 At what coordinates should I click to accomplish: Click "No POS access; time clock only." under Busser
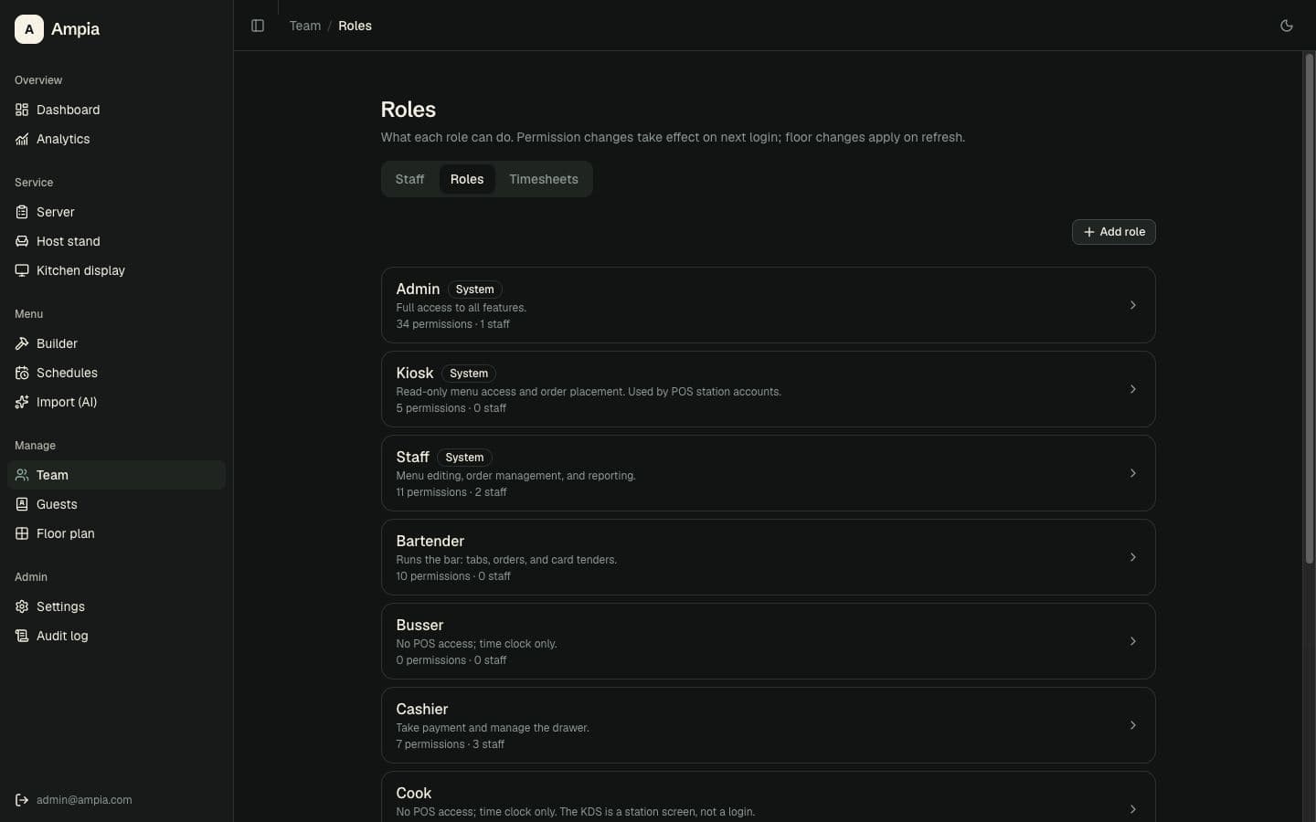coord(476,644)
